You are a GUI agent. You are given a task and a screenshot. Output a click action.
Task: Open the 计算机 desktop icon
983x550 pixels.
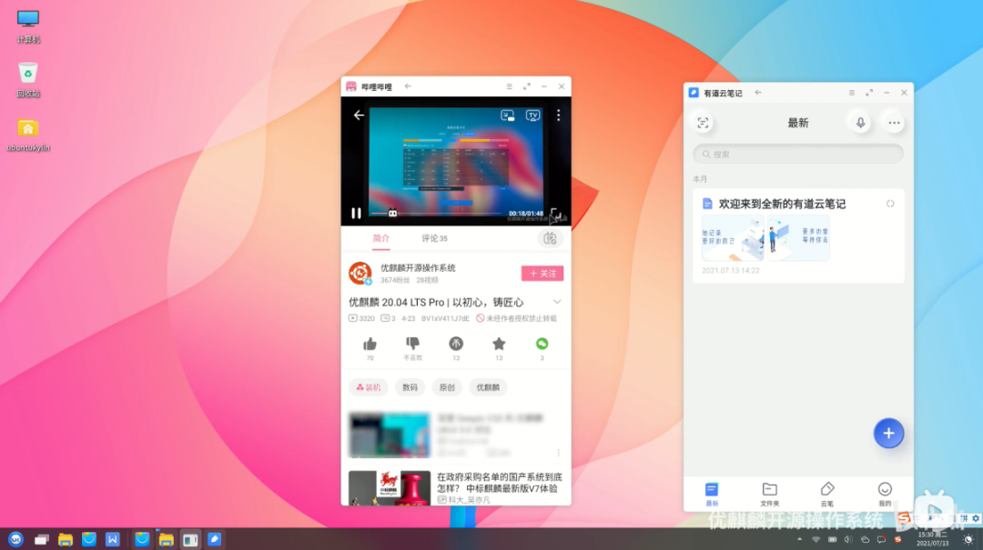(x=28, y=26)
